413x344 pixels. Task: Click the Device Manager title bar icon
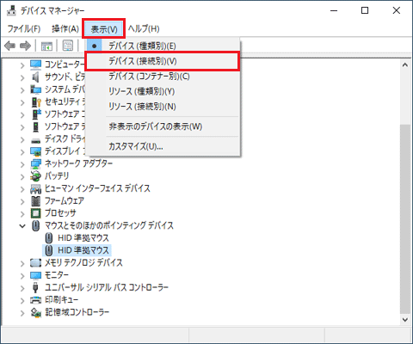coord(11,10)
